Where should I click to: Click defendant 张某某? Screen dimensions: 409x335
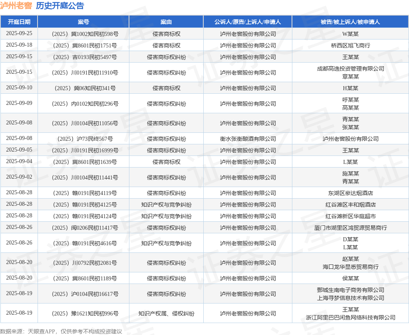[x=350, y=127]
